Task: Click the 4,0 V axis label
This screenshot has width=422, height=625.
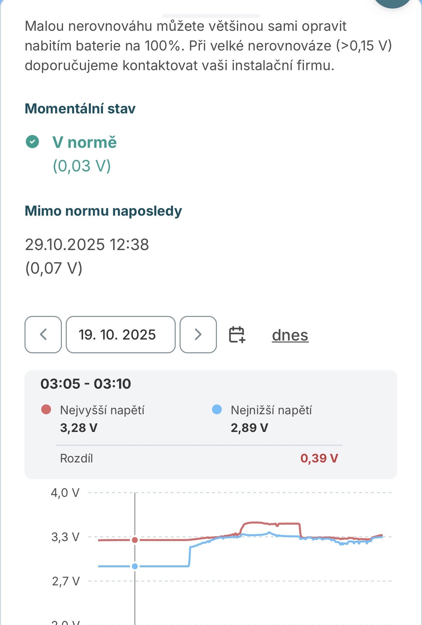Action: click(x=65, y=493)
